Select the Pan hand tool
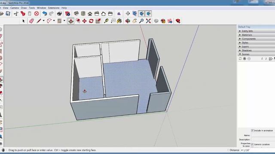 click(134, 21)
